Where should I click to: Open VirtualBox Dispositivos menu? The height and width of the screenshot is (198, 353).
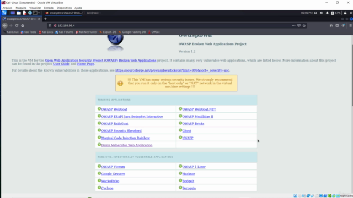tap(64, 8)
